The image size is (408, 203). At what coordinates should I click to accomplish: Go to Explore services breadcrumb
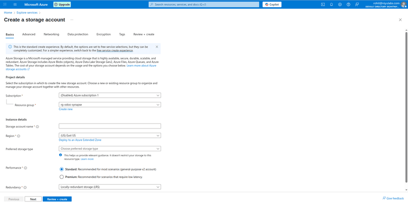[x=27, y=12]
